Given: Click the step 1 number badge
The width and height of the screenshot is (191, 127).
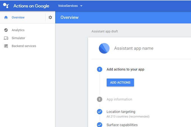Looking at the screenshot, I should click(99, 70).
